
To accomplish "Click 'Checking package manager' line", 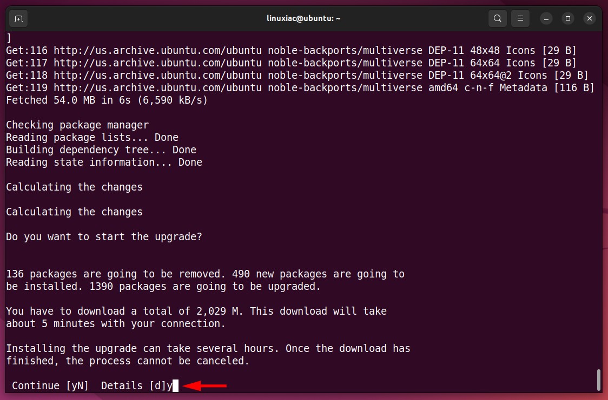I will click(77, 125).
